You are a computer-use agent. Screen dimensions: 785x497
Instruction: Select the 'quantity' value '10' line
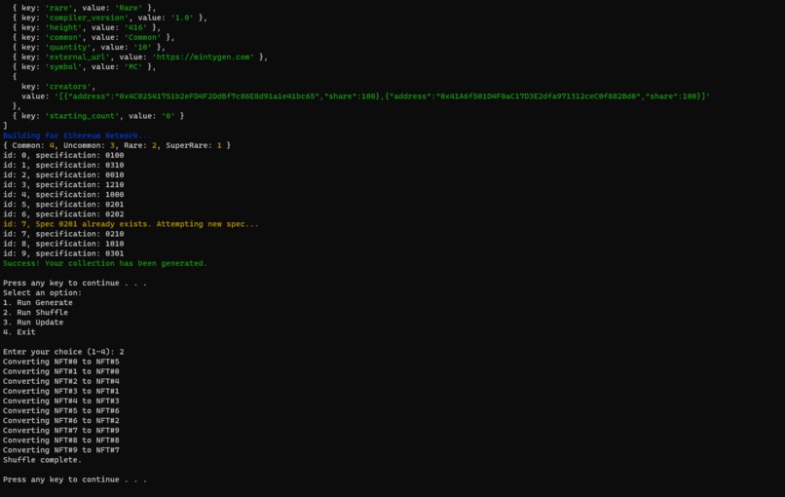coord(89,47)
